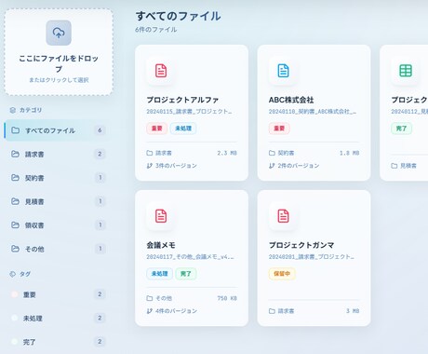
Task: Click pink color dot next to 重要 tag
Action: coord(14,294)
